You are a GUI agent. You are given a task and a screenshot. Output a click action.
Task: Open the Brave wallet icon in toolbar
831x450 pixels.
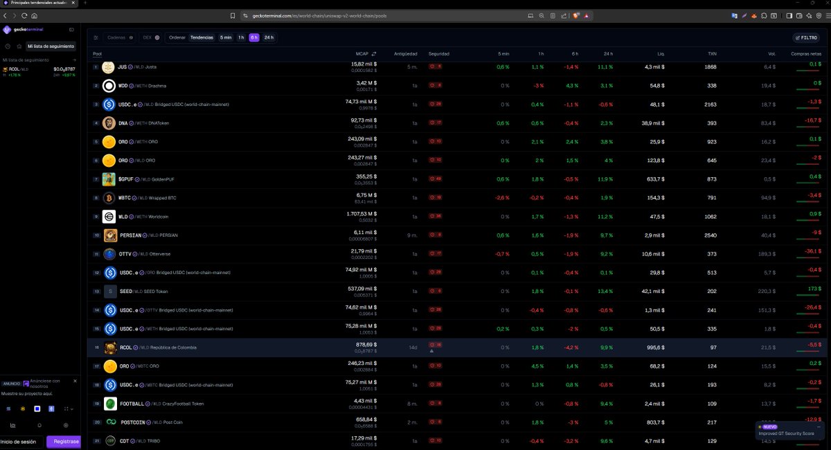800,15
